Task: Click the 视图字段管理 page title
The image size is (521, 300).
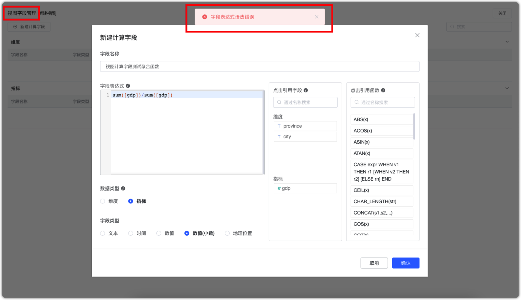Action: point(22,13)
